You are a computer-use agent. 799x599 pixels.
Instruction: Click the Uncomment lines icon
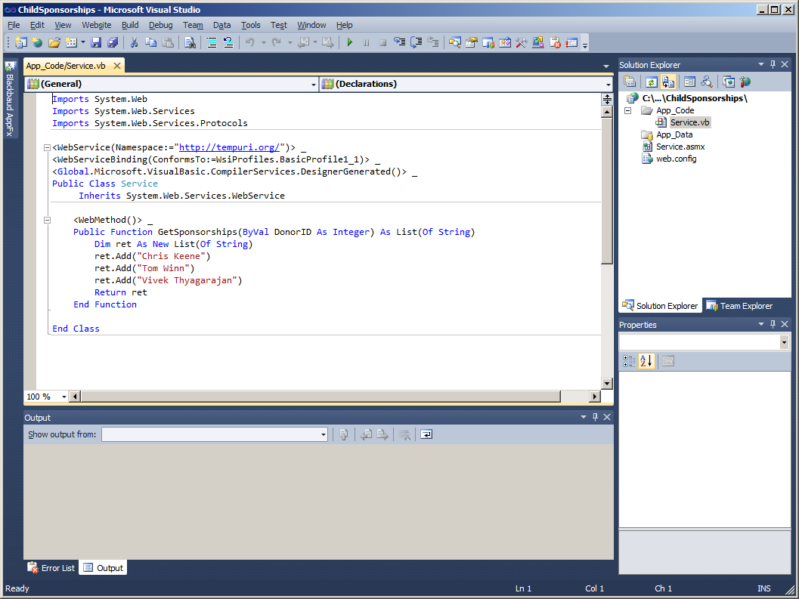228,43
